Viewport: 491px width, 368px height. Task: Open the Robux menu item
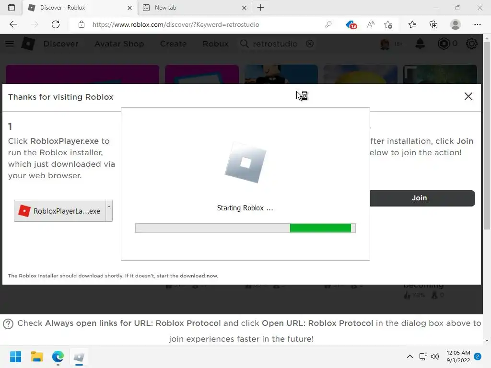point(215,44)
